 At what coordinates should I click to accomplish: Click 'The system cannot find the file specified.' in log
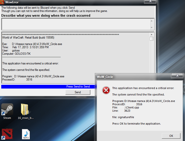tap(26, 70)
